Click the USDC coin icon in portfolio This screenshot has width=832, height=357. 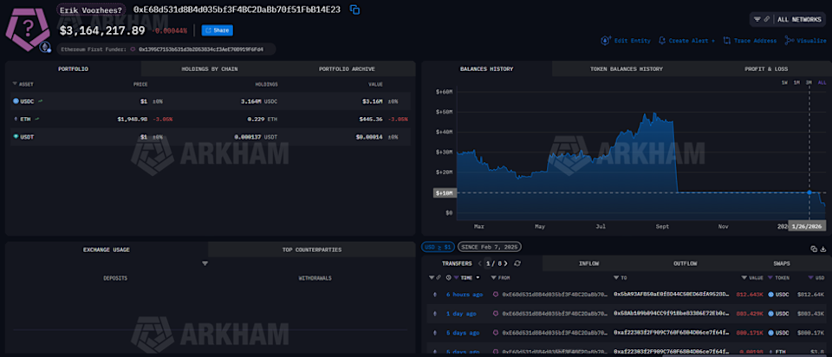pyautogui.click(x=16, y=101)
